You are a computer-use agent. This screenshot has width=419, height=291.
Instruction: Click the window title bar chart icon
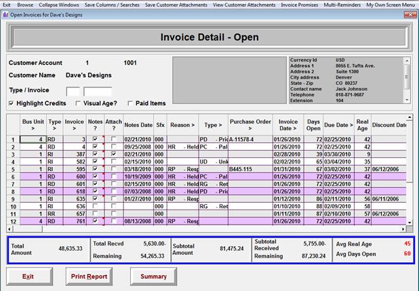click(5, 15)
